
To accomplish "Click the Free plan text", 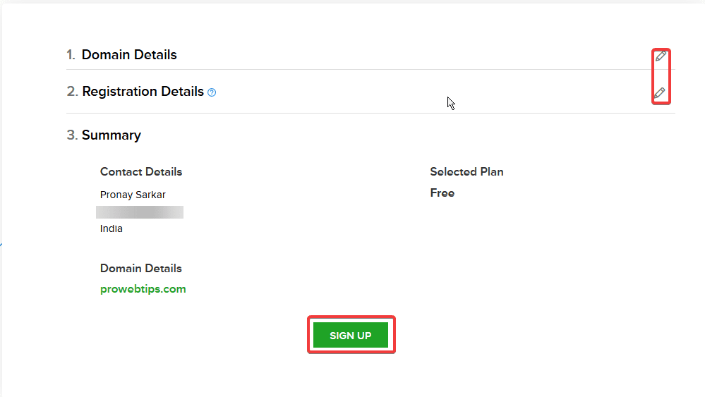I will 442,193.
